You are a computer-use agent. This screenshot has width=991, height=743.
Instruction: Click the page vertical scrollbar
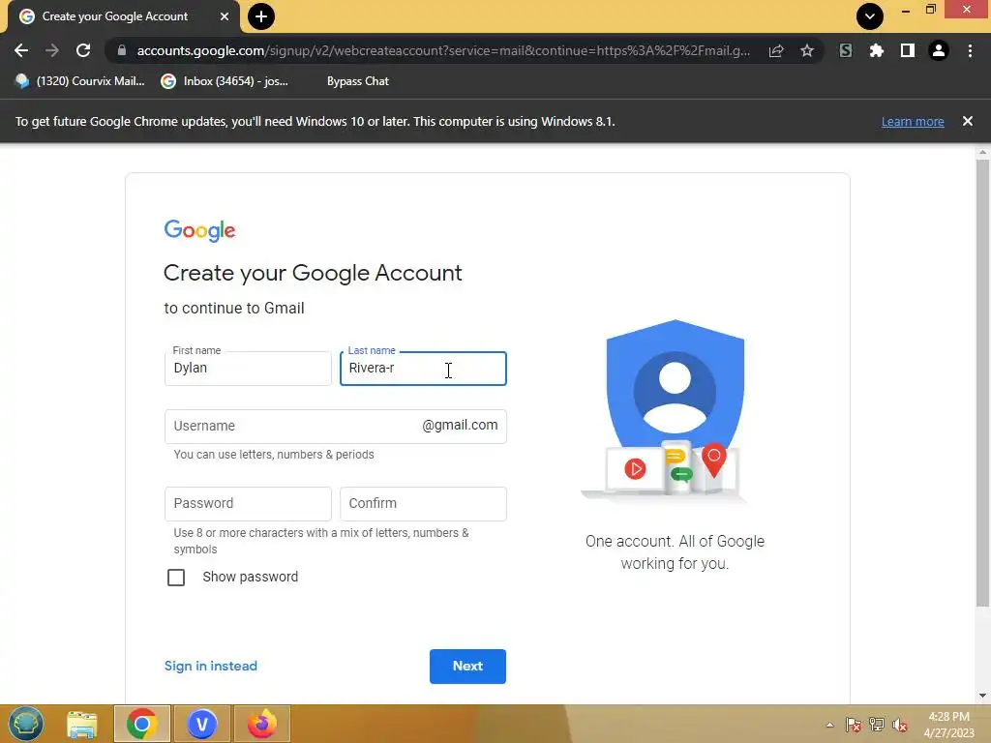tap(982, 382)
